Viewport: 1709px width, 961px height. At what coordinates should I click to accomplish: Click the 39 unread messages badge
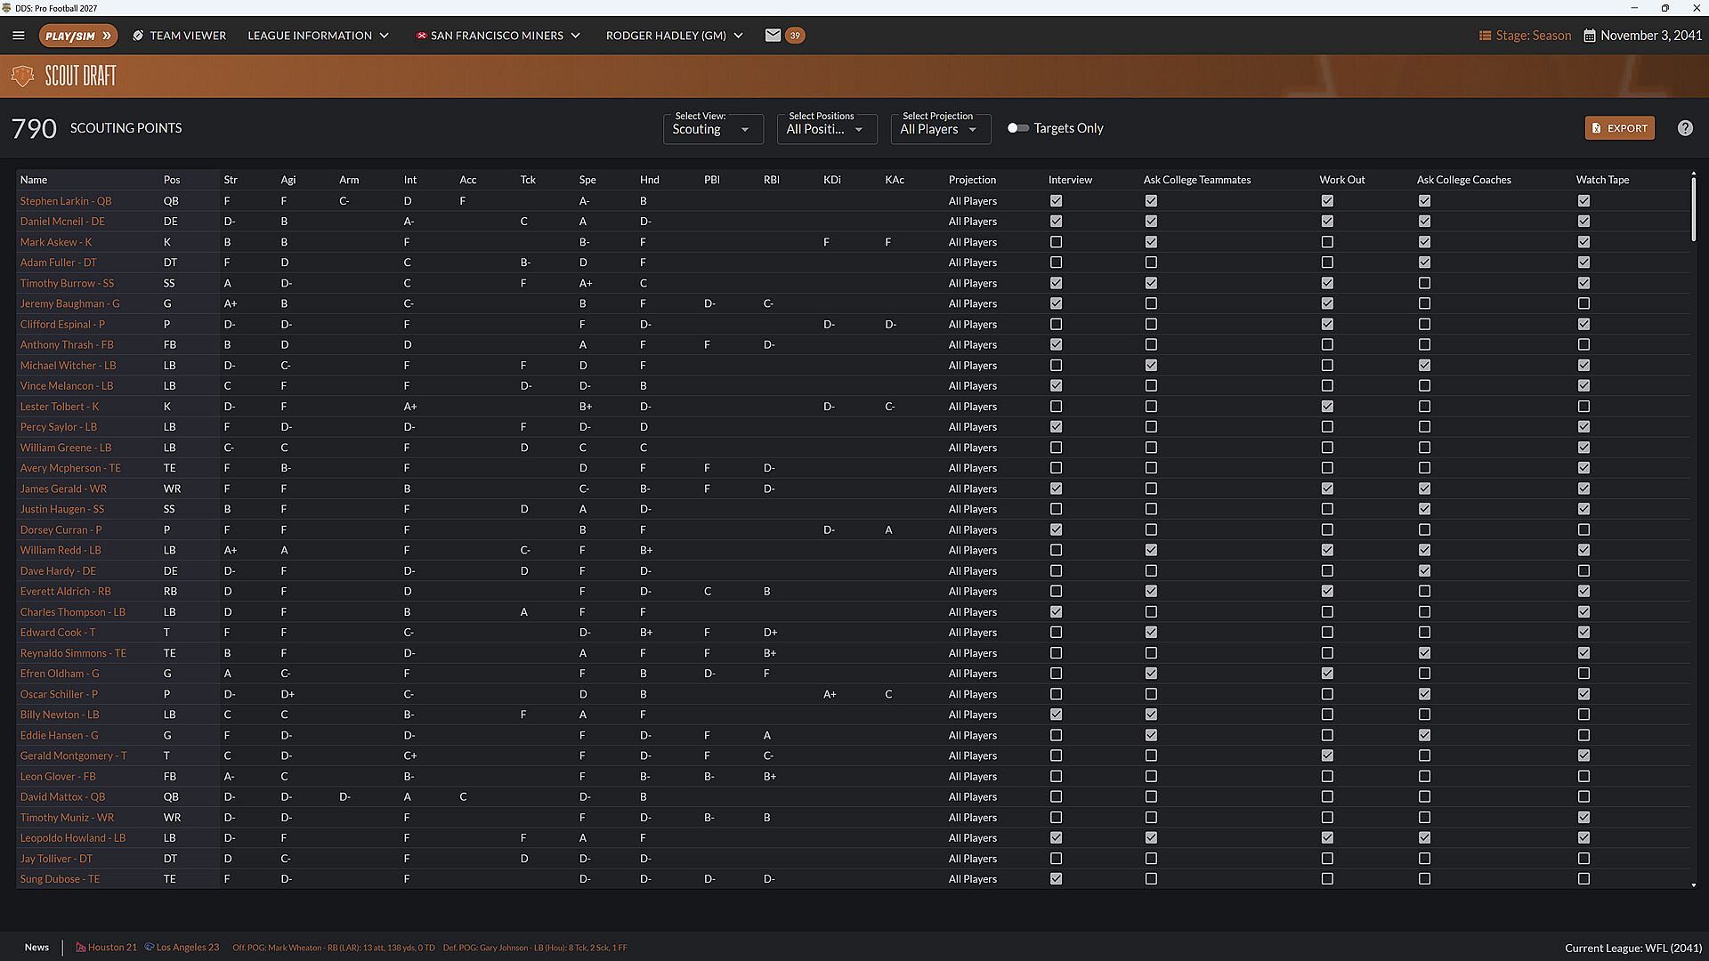[x=795, y=36]
